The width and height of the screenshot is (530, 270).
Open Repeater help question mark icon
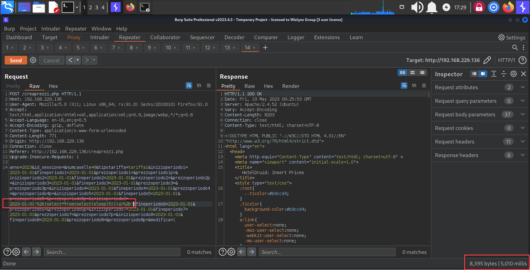pos(522,60)
